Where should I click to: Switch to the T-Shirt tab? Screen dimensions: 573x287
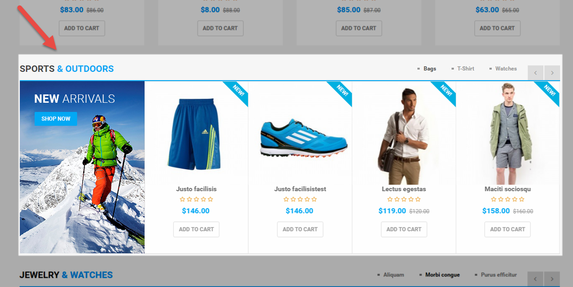[466, 69]
